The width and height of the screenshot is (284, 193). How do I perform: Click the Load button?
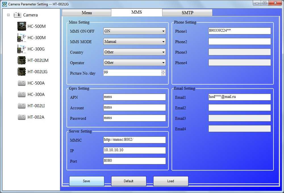pos(171,181)
